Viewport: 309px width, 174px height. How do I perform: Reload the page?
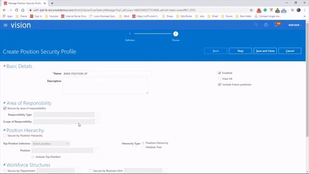16,10
